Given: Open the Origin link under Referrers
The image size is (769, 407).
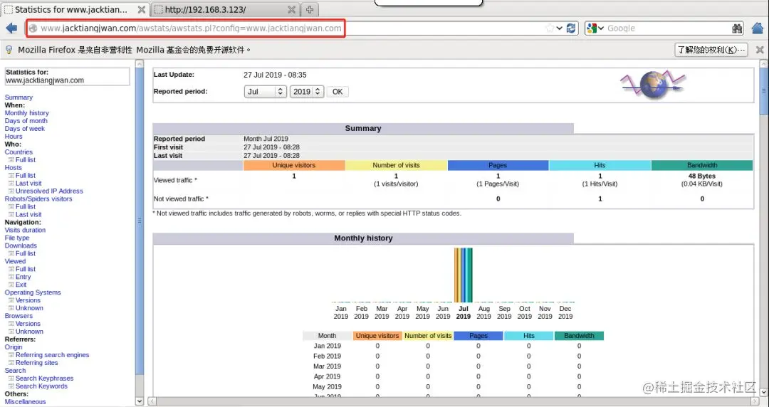Looking at the screenshot, I should point(14,348).
